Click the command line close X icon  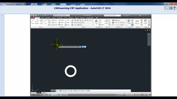point(53,91)
